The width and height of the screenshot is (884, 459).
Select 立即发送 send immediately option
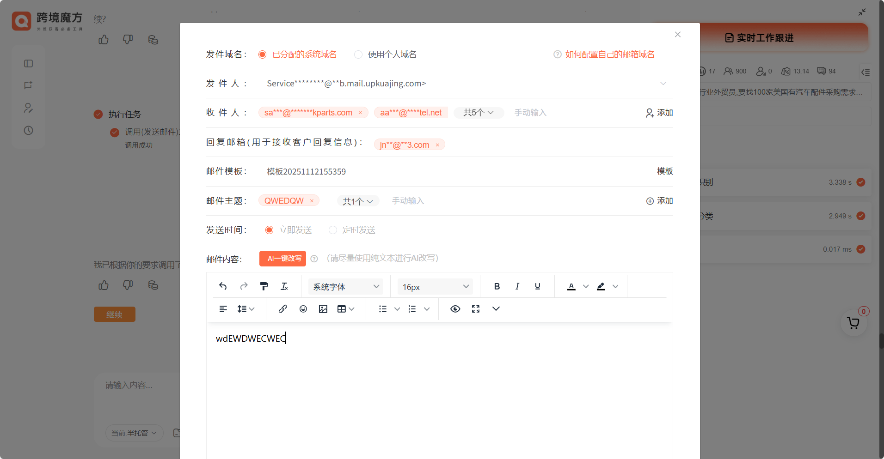[x=269, y=230]
